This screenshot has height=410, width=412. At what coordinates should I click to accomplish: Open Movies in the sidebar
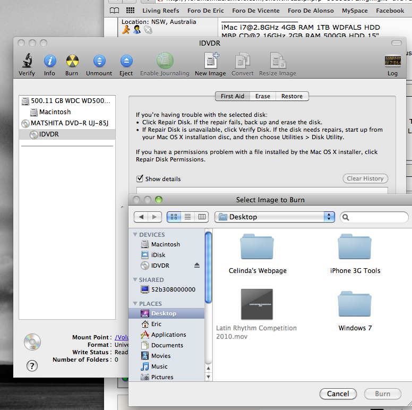click(166, 356)
